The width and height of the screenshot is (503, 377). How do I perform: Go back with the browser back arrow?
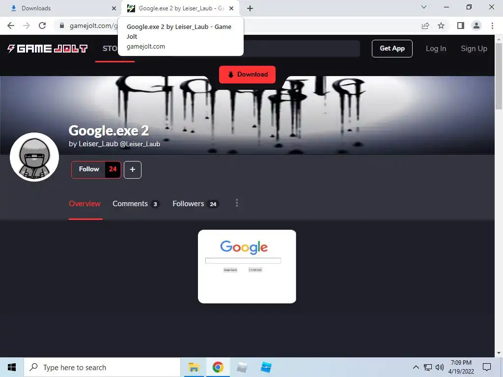click(x=11, y=26)
